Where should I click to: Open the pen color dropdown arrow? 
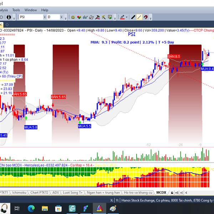click(x=127, y=17)
